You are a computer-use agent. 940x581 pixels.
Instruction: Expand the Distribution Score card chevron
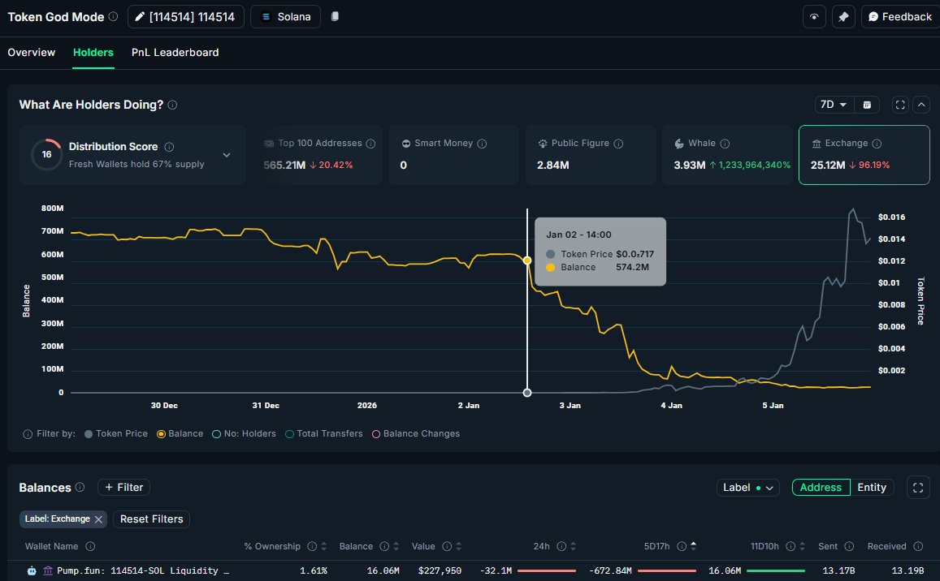click(x=225, y=155)
